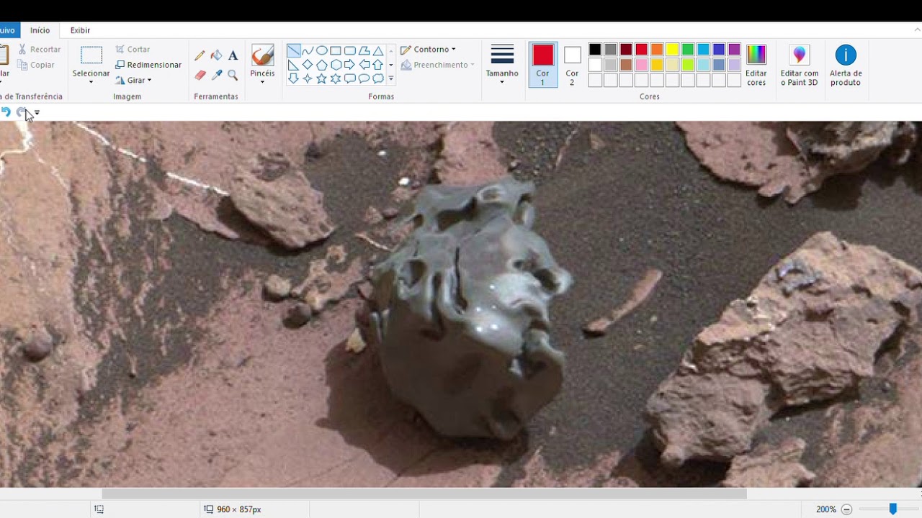Screen dimensions: 922x518
Task: Choose the green color swatch
Action: [688, 50]
